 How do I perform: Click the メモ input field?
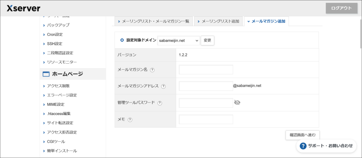click(206, 119)
